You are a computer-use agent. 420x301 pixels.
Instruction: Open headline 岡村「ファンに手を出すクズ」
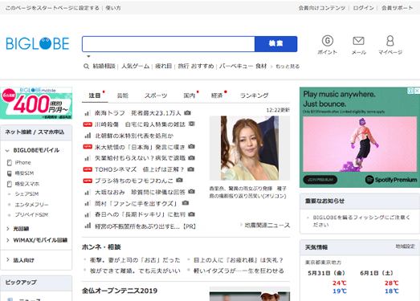click(136, 204)
